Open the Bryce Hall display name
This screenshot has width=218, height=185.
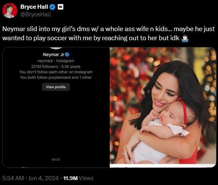(34, 7)
